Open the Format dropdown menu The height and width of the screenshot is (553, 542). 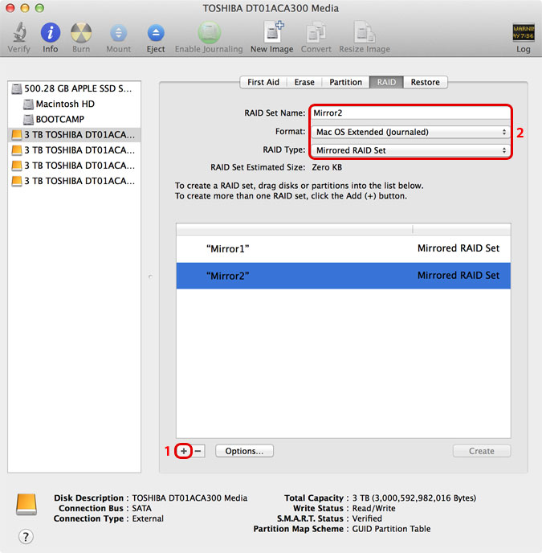pos(410,132)
